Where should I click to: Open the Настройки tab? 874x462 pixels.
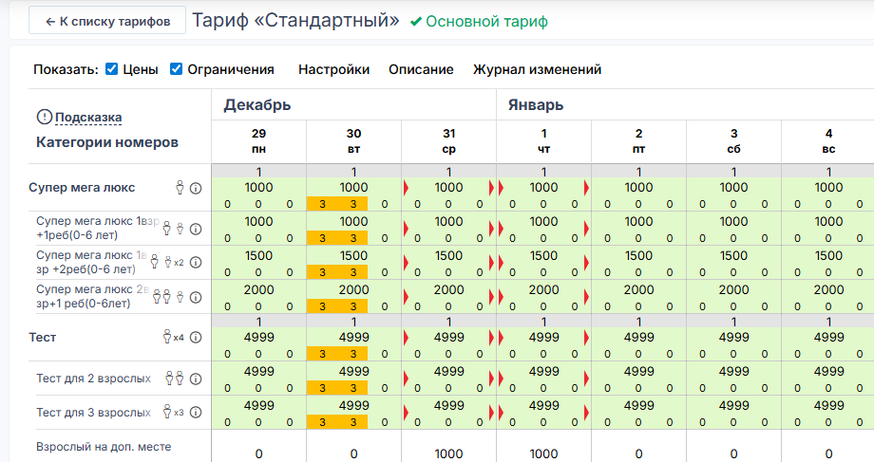[x=333, y=69]
